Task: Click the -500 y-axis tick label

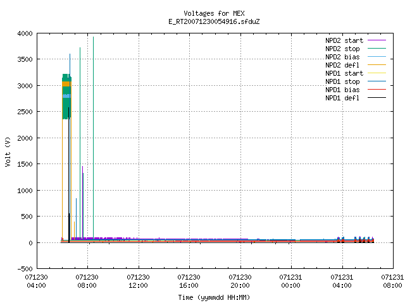Action: point(25,269)
